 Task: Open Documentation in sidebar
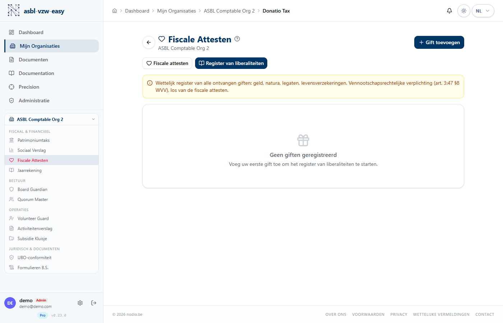pyautogui.click(x=52, y=73)
